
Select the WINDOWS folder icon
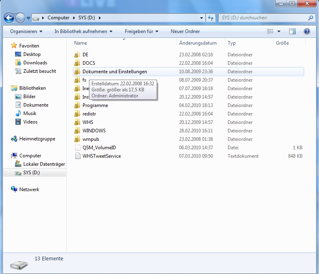point(78,131)
